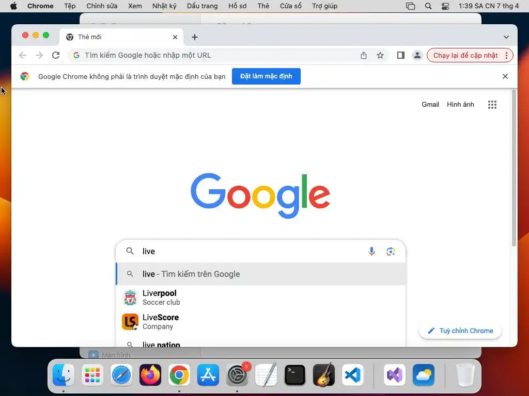Open the Google apps grid
The height and width of the screenshot is (396, 529).
(x=492, y=105)
